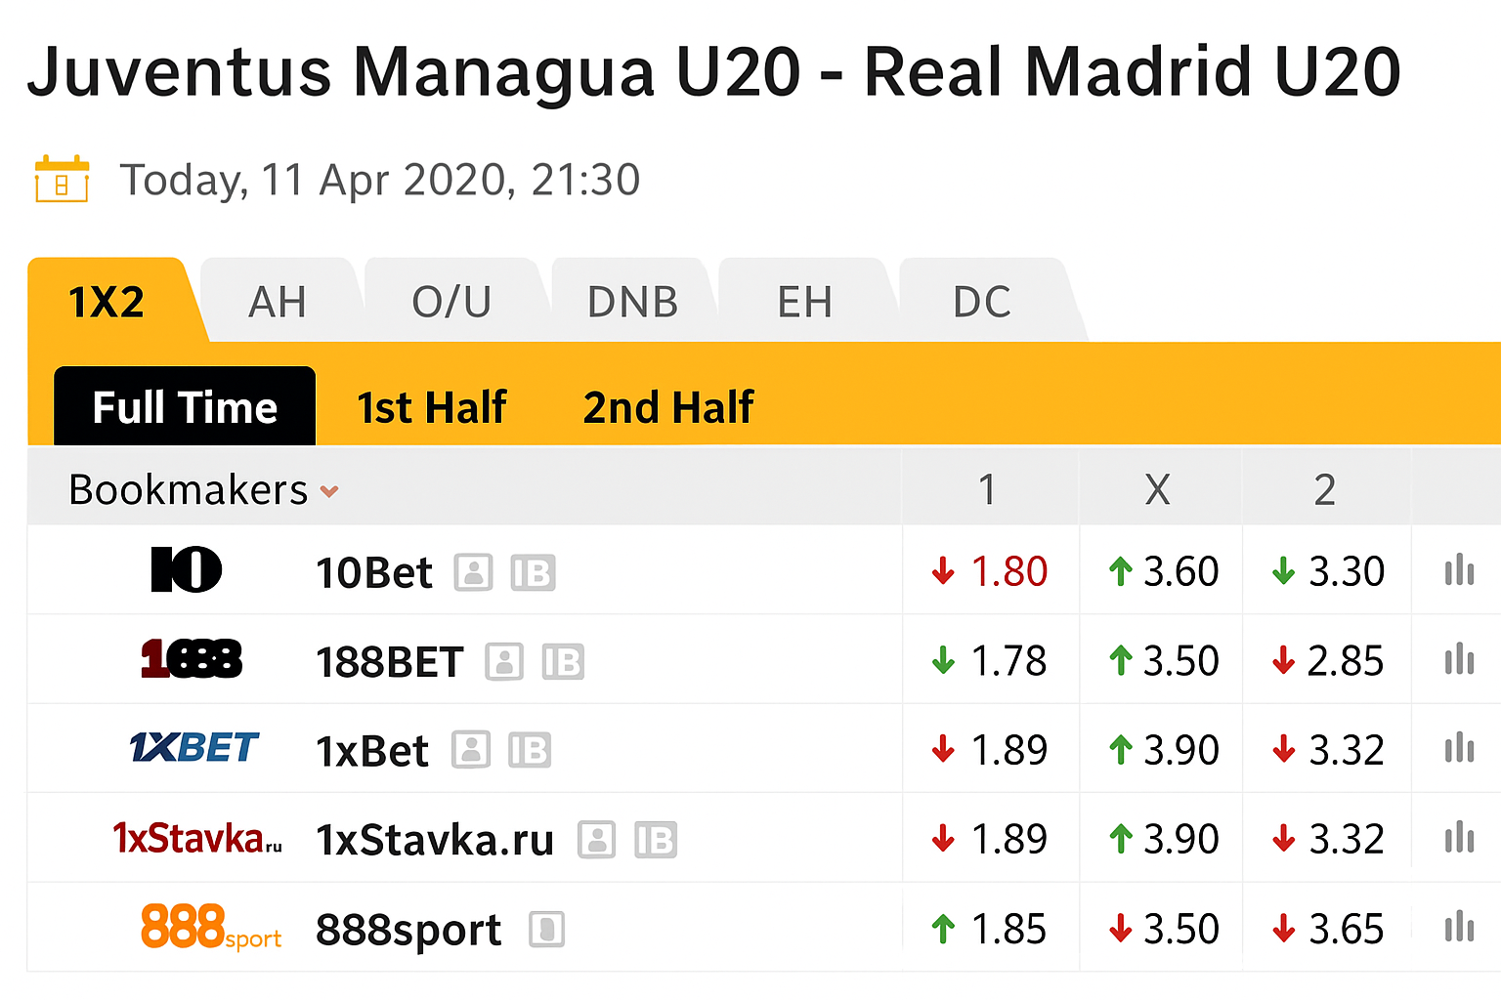Click the profile icon next to 10Bet
Image resolution: width=1501 pixels, height=1000 pixels.
pyautogui.click(x=473, y=573)
